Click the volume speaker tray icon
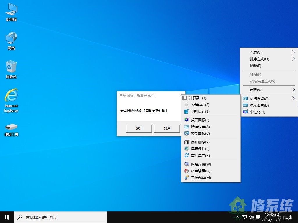Viewport: 298px width, 223px height. [x=251, y=217]
